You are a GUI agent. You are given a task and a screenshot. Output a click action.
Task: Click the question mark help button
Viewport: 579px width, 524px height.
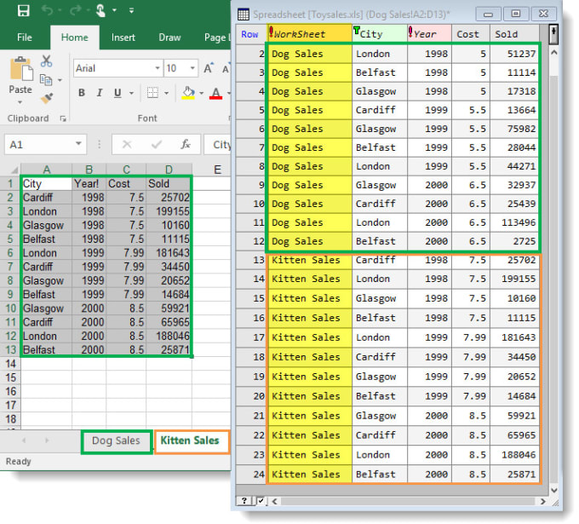tap(244, 502)
